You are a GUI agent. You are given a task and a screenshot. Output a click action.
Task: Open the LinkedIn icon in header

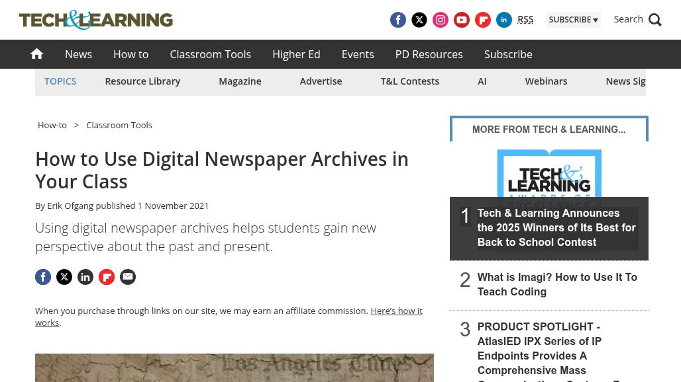pos(504,20)
